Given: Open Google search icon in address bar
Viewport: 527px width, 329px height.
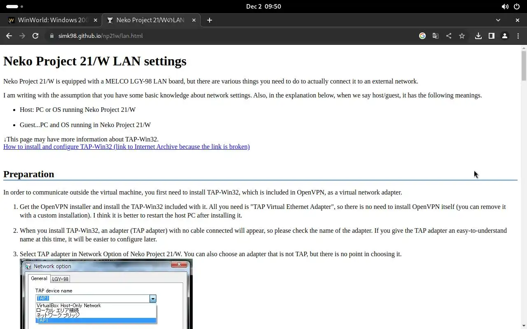Looking at the screenshot, I should click(422, 36).
